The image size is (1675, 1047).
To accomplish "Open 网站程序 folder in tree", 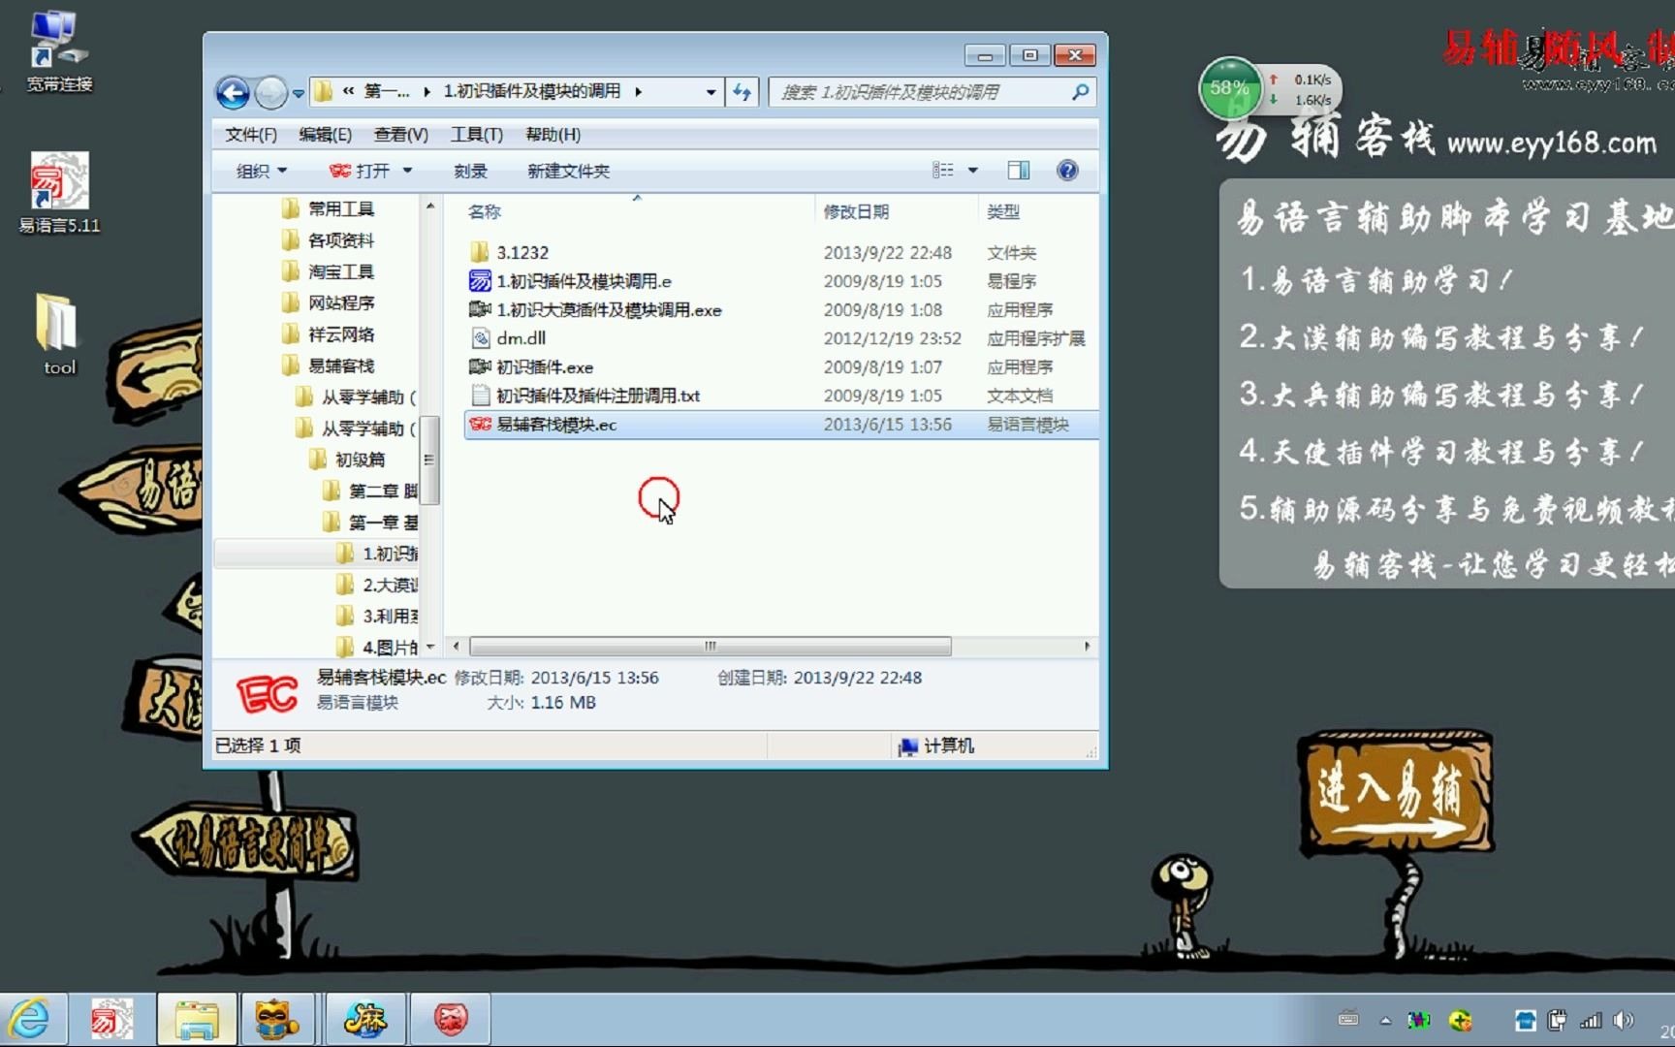I will pyautogui.click(x=340, y=302).
